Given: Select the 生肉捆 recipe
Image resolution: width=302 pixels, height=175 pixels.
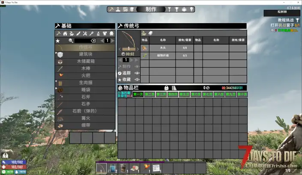Looking at the screenshot, I should click(x=85, y=83).
